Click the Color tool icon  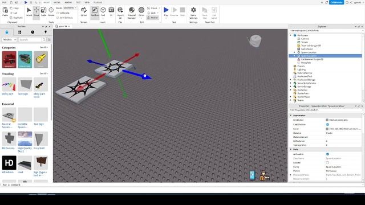141,11
